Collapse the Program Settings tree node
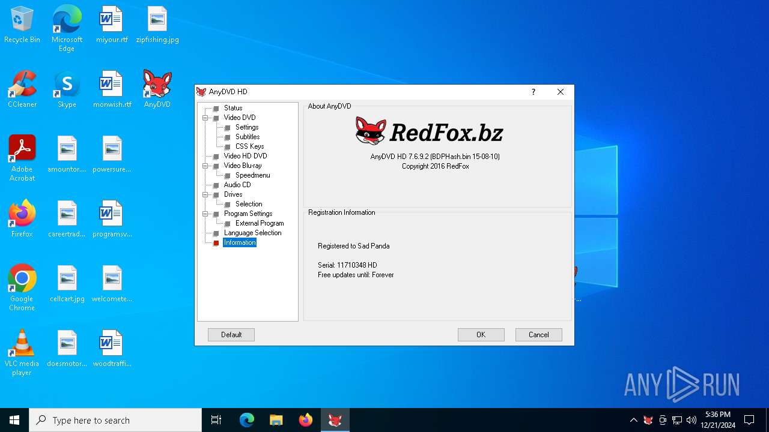This screenshot has height=432, width=769. pos(205,214)
